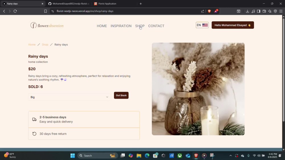Click the 30 days free return text

(53, 134)
